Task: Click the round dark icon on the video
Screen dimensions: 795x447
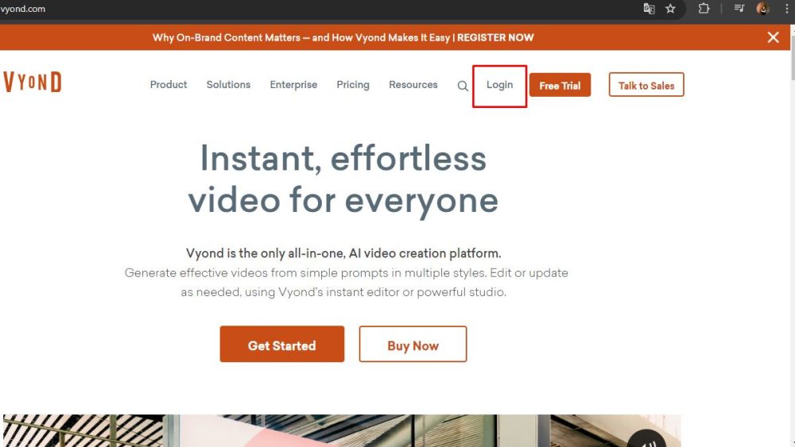Action: pos(646,439)
